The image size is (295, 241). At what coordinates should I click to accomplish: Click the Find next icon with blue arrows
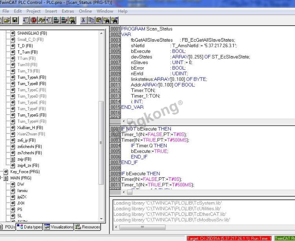115,20
